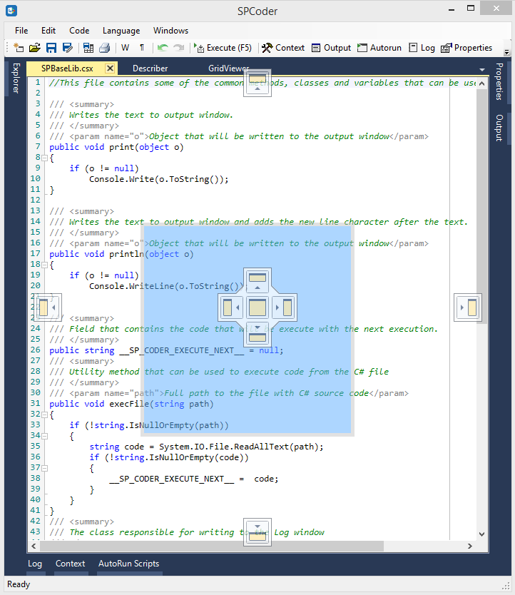Switch to the GridViewer tab
Screen dimensions: 515x595
(228, 68)
